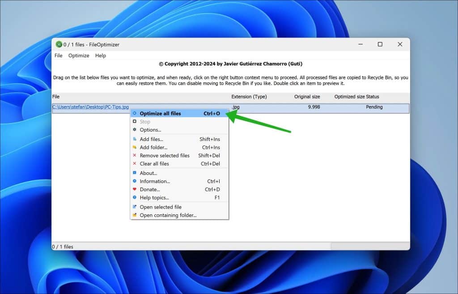Select the Add folder... label

[153, 147]
